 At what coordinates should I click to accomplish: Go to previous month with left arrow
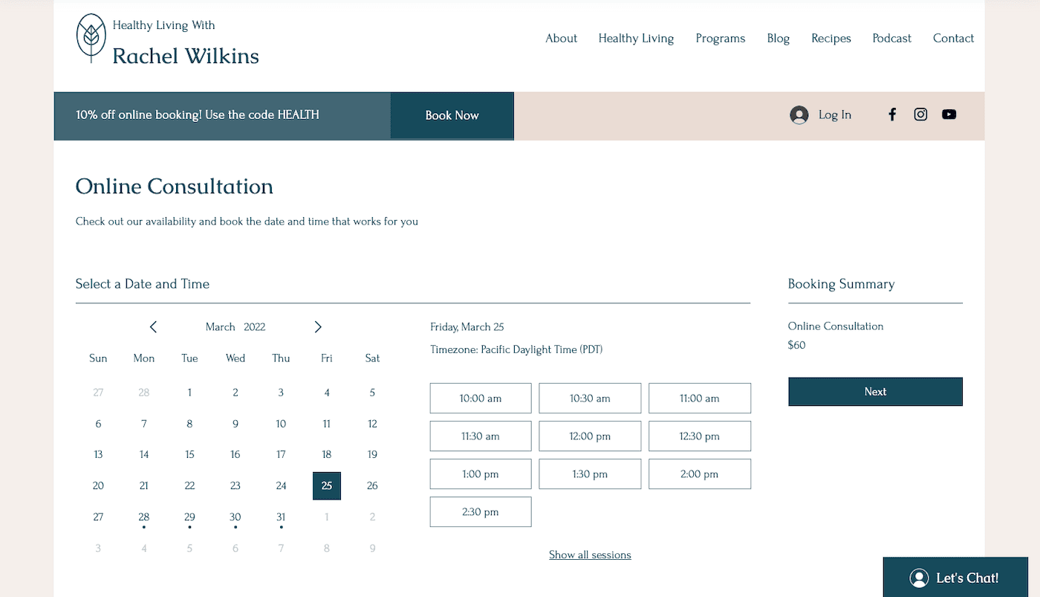153,327
